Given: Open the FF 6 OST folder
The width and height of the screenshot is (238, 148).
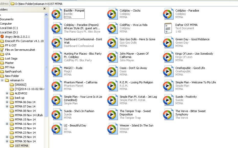Looking at the screenshot, I should (x=8, y=45).
